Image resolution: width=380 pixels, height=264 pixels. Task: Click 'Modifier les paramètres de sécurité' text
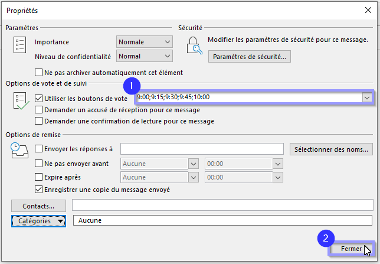click(288, 40)
